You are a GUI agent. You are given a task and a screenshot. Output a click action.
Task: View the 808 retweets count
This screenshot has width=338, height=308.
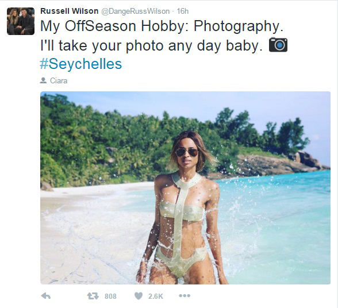tap(110, 296)
